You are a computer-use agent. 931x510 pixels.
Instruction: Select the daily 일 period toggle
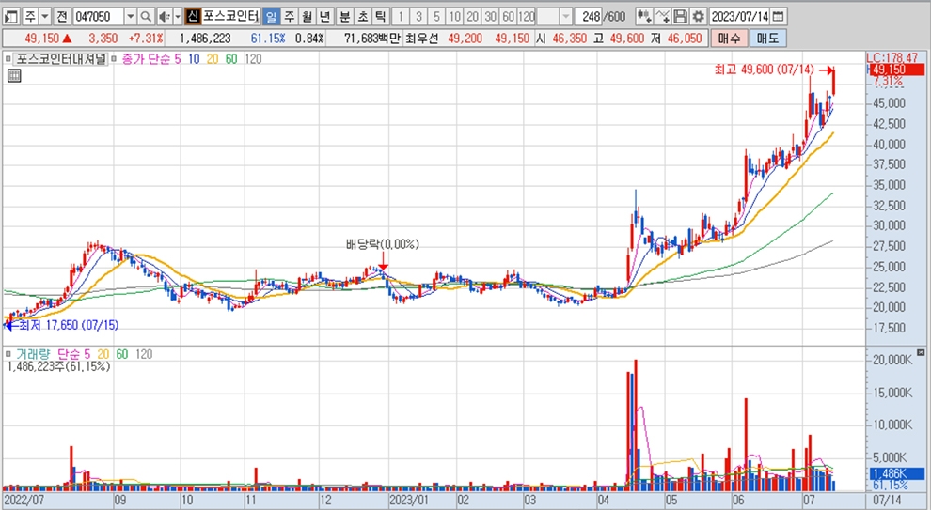pos(271,16)
